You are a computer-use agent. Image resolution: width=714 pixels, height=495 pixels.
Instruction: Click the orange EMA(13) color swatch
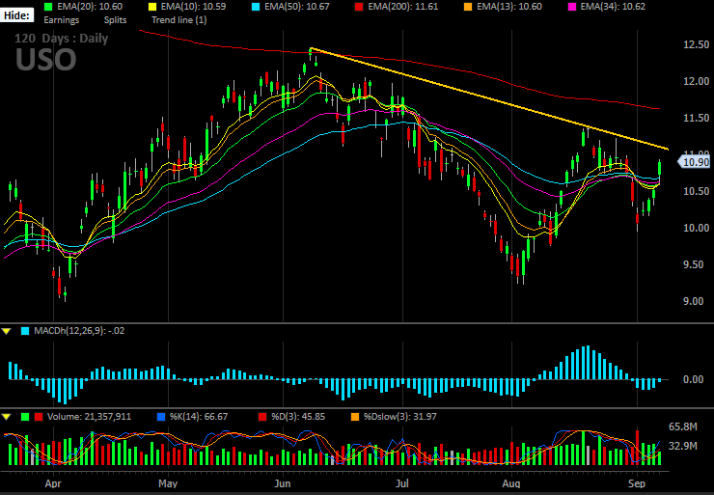[x=468, y=7]
